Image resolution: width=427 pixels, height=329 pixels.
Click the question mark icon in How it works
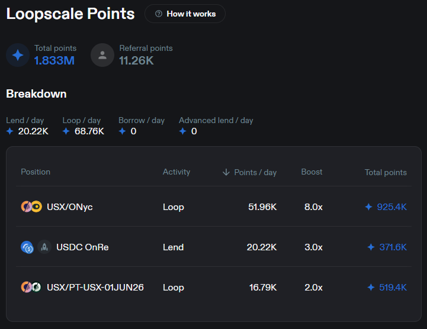159,14
